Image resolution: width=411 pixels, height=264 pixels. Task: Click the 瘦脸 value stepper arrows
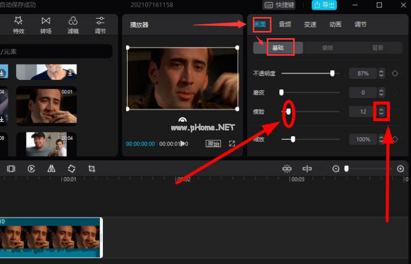tap(382, 111)
